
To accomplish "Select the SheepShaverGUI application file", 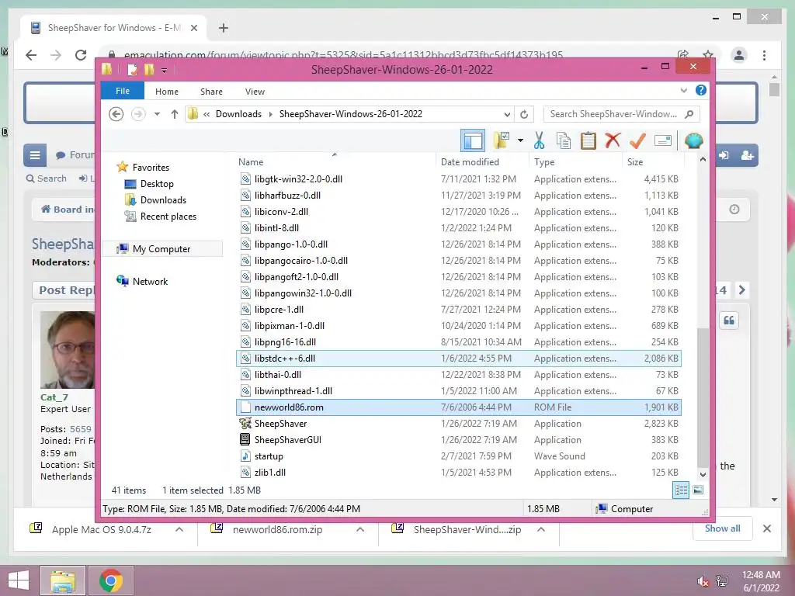I will 458,440.
